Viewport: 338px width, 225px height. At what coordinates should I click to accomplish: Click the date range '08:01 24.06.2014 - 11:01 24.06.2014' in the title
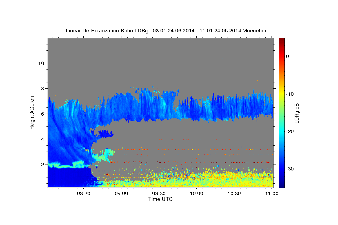(x=197, y=31)
